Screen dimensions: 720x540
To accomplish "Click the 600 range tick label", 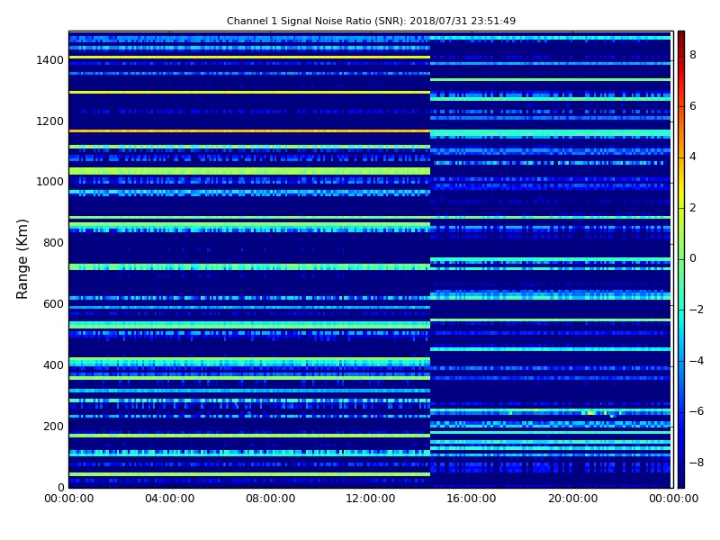I will click(53, 304).
